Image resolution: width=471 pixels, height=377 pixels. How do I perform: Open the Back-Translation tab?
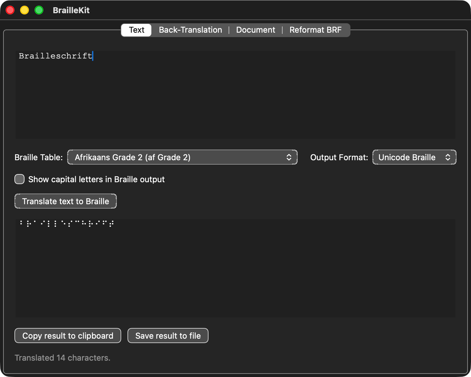click(x=190, y=30)
